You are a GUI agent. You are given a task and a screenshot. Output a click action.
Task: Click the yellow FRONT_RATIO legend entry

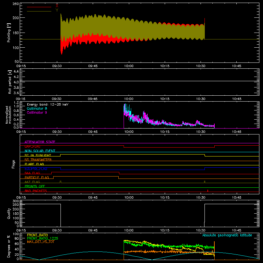tap(37, 235)
